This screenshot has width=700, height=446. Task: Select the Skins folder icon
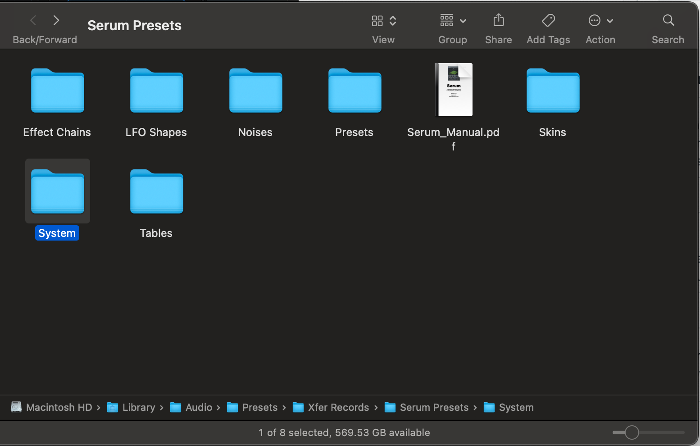(553, 91)
